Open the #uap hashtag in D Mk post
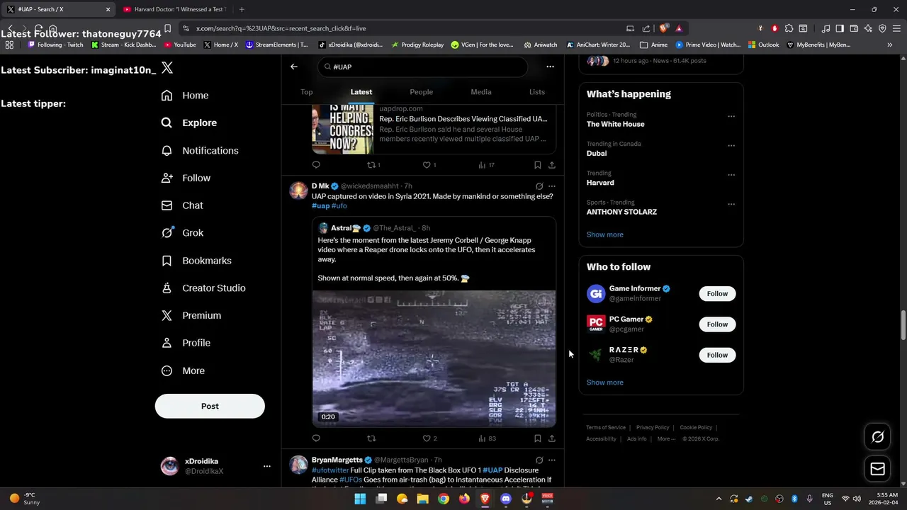 pyautogui.click(x=320, y=206)
